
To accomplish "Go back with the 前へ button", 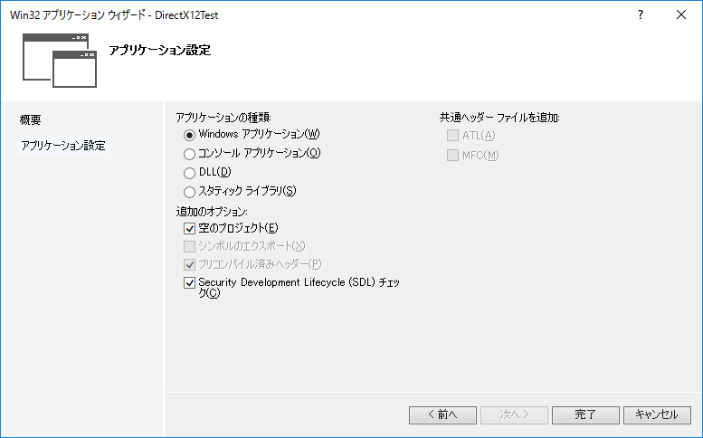I will click(x=442, y=414).
